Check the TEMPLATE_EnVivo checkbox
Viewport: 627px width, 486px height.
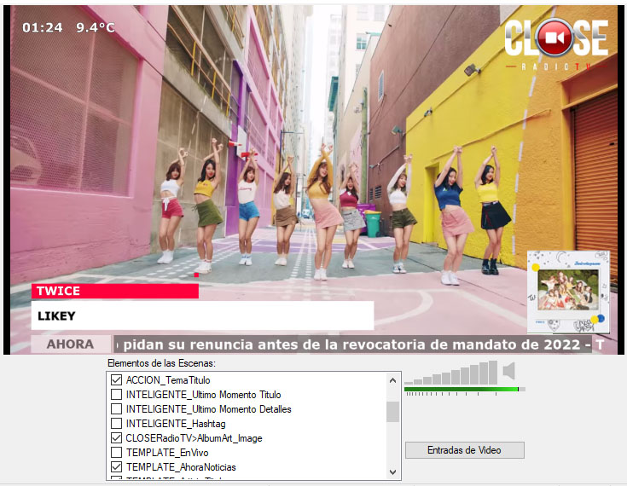click(116, 452)
